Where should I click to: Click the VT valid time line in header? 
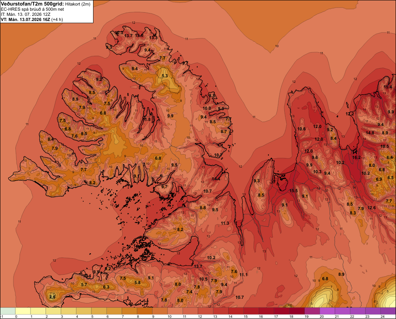32,19
